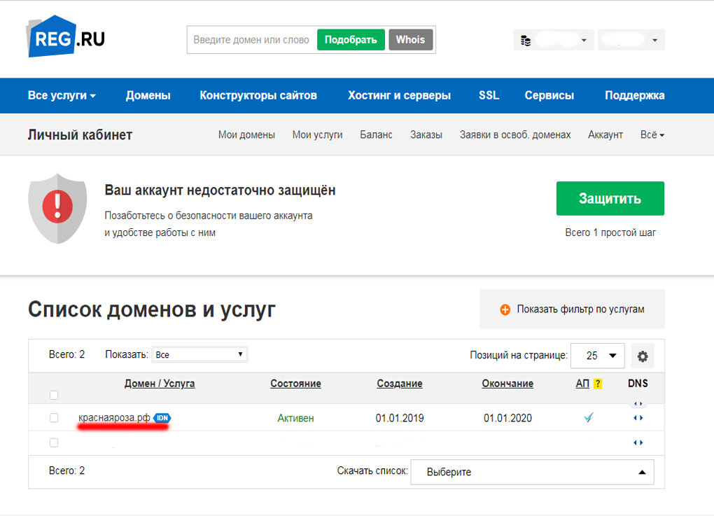Click the green Подобрать button
714x516 pixels.
(x=351, y=40)
